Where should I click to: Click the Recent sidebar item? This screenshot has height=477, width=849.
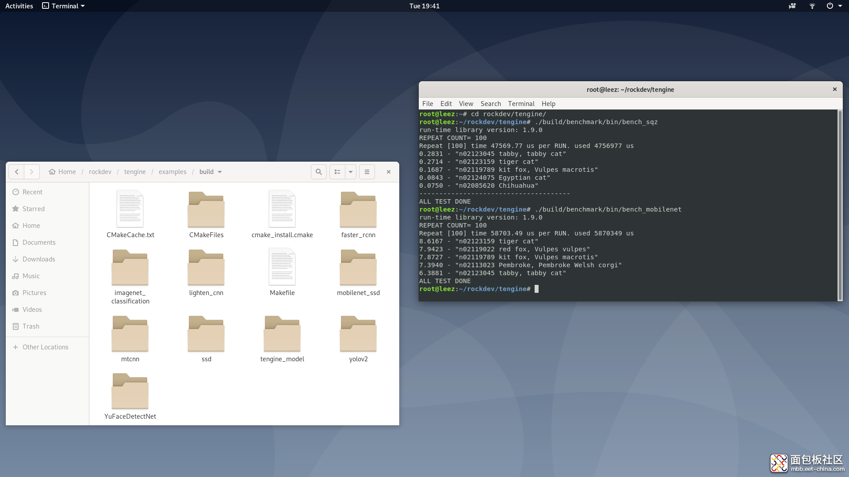(x=33, y=191)
